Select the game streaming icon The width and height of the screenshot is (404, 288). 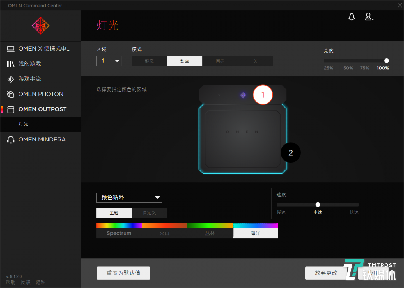tap(11, 79)
